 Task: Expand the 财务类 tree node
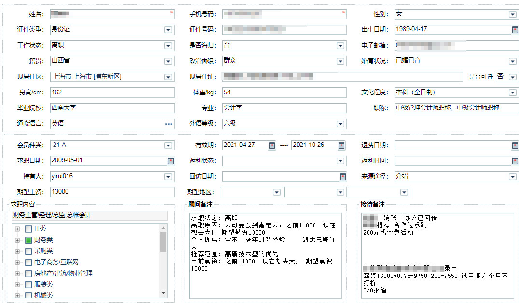pos(17,240)
